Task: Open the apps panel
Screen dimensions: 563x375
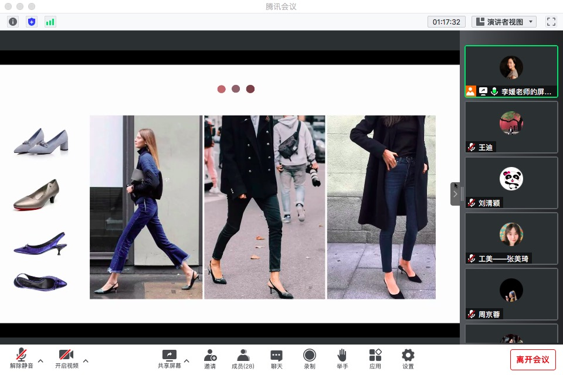Action: tap(375, 359)
